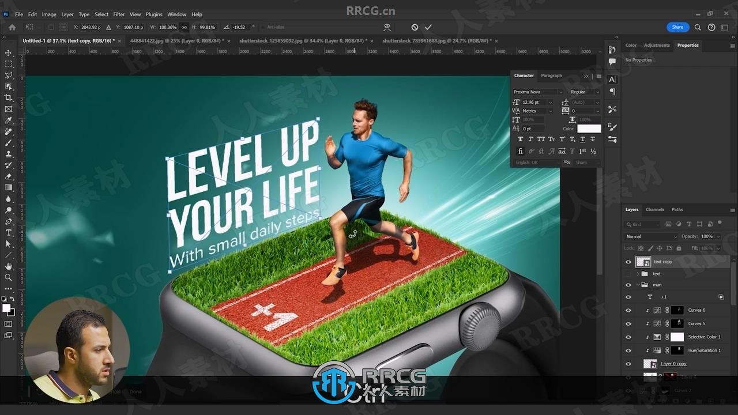
Task: Toggle the link width and height icon
Action: 184,27
